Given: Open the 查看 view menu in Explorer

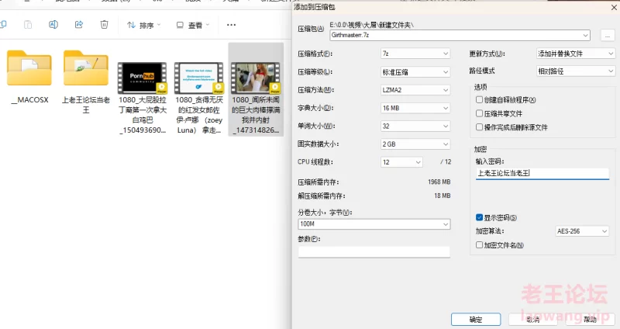Looking at the screenshot, I should tap(192, 25).
